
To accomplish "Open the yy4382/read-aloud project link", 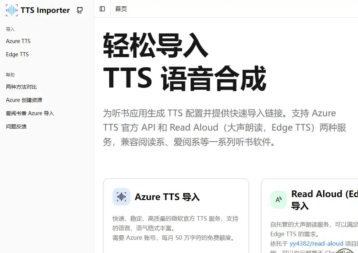I will [316, 243].
